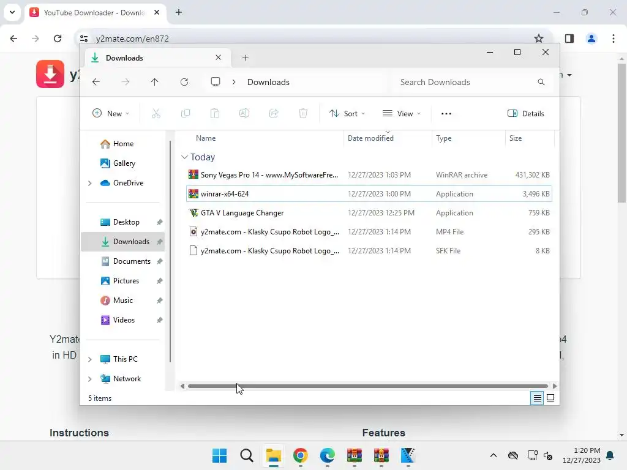Image resolution: width=627 pixels, height=470 pixels.
Task: Open the View dropdown
Action: 402,113
